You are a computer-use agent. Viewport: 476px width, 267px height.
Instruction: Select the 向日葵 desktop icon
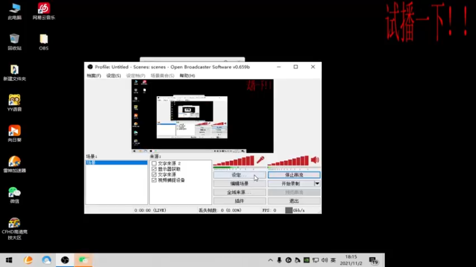[x=14, y=134]
